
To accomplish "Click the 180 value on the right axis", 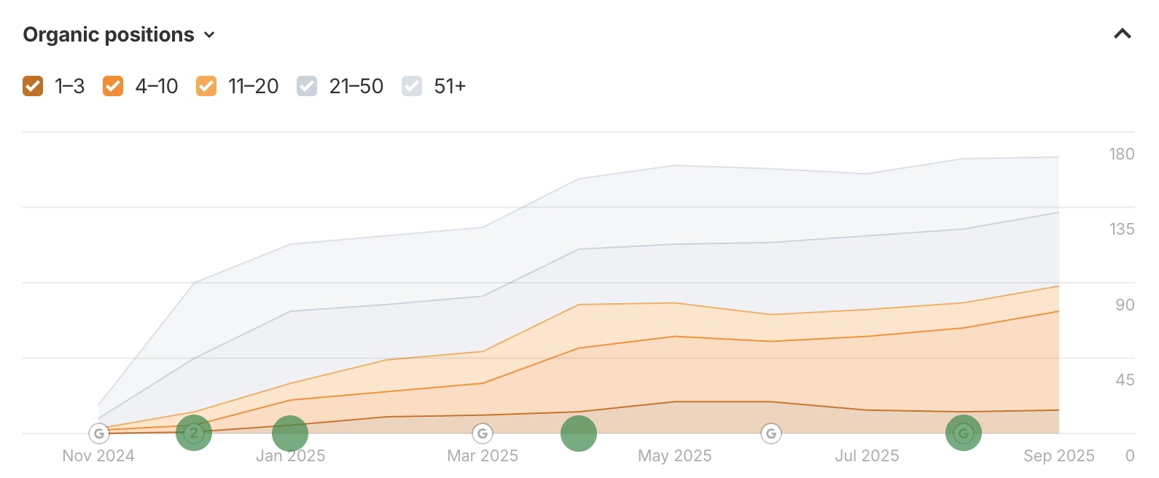I will coord(1120,154).
